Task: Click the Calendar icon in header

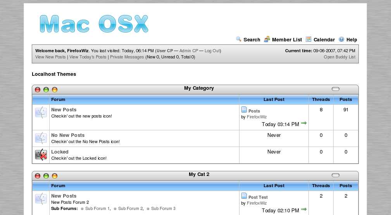Action: 308,39
